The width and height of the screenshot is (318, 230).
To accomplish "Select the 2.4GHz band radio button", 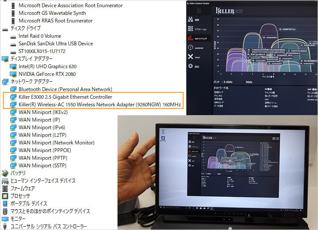I will tap(222, 82).
